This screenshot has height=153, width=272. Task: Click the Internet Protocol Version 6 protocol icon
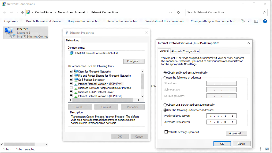[76, 96]
